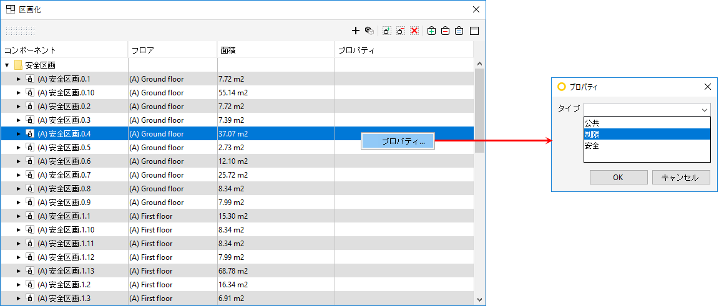Click the プロパティ column header

click(x=404, y=50)
